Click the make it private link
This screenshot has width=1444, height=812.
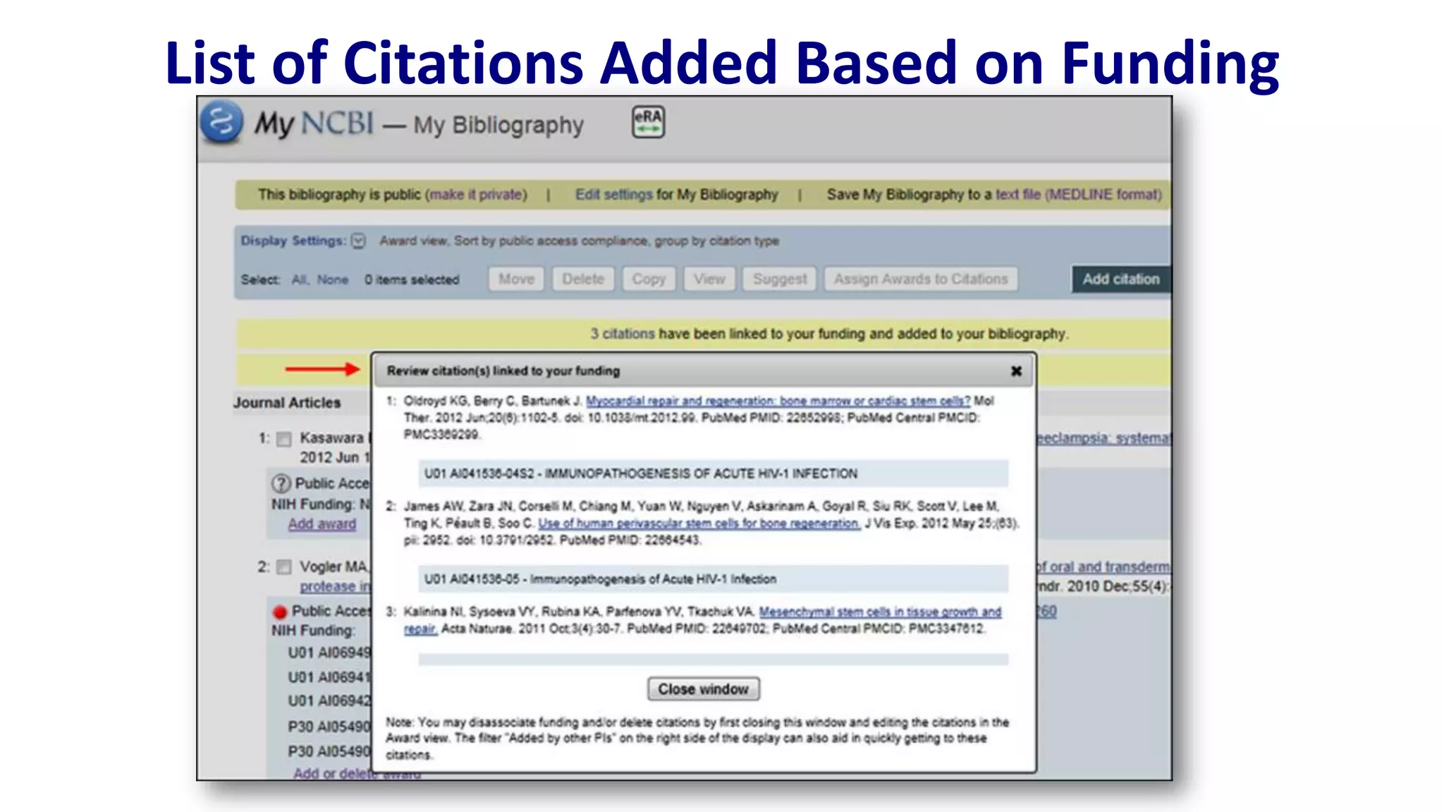(476, 194)
